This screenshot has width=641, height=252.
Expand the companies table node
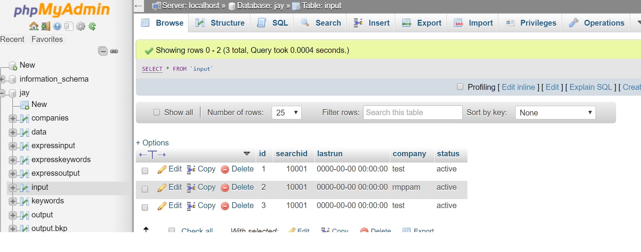(x=13, y=119)
